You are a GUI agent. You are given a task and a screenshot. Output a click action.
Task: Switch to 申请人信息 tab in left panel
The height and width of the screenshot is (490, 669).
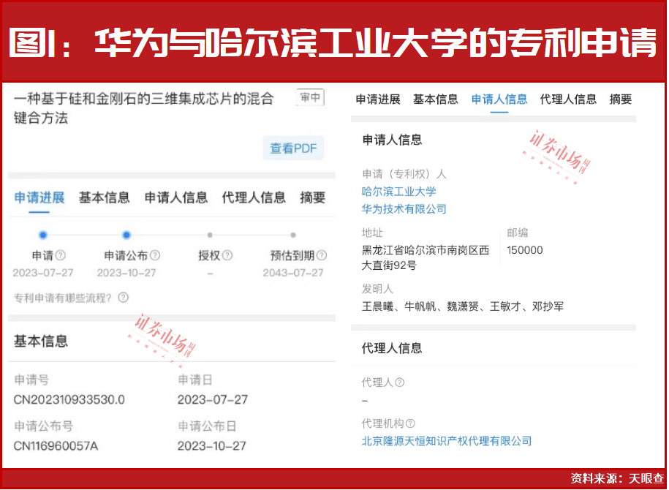(x=175, y=197)
